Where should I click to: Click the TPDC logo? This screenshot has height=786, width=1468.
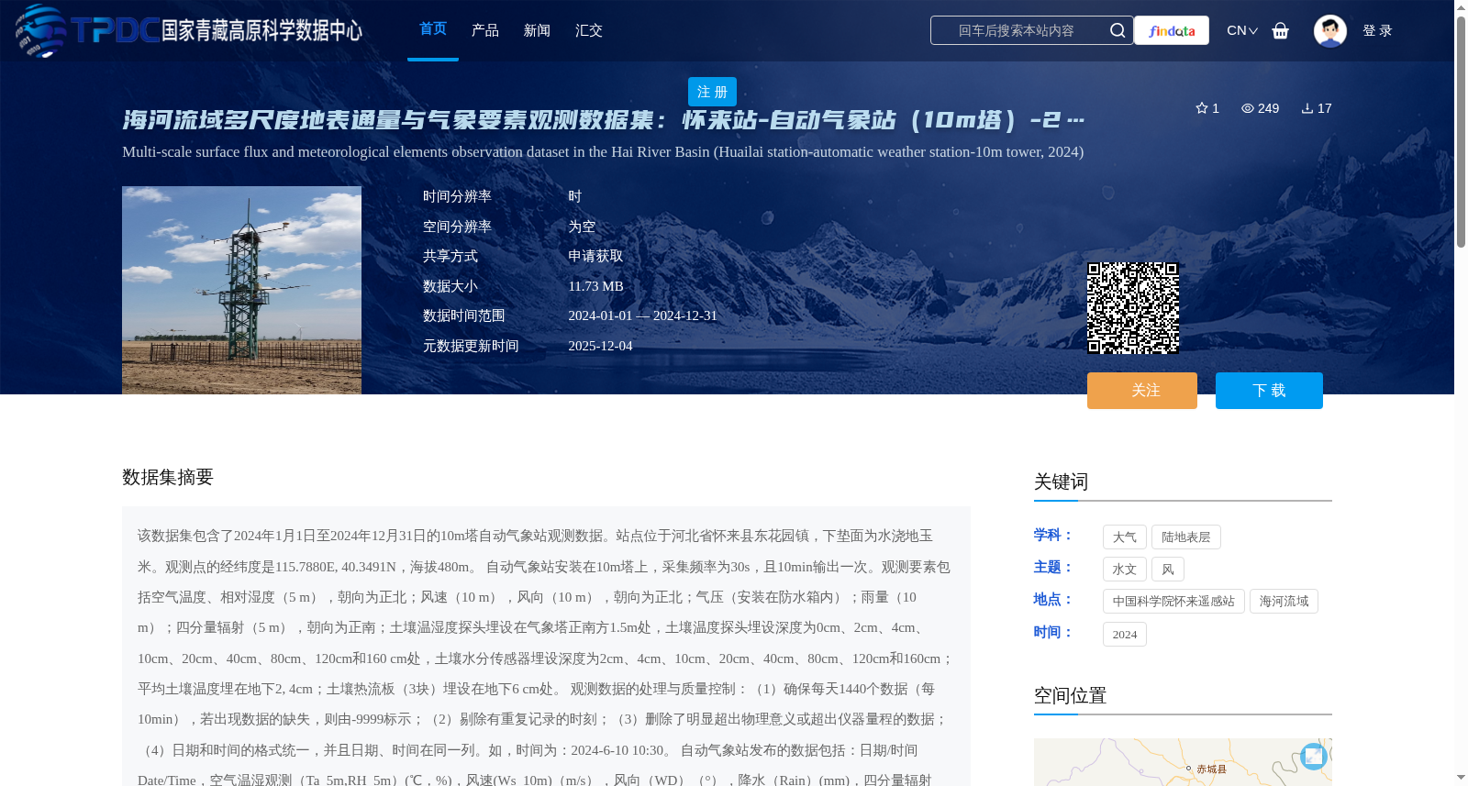pos(188,30)
